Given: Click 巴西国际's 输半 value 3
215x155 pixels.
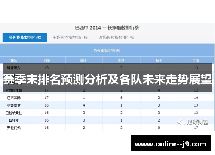Looking at the screenshot, I should pos(159,98).
